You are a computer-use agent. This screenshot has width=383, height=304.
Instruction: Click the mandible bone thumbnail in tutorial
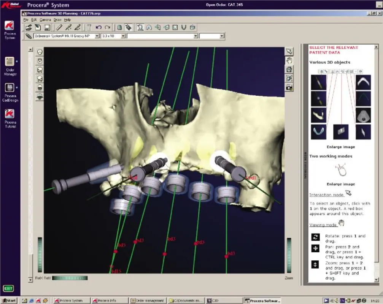(x=318, y=115)
